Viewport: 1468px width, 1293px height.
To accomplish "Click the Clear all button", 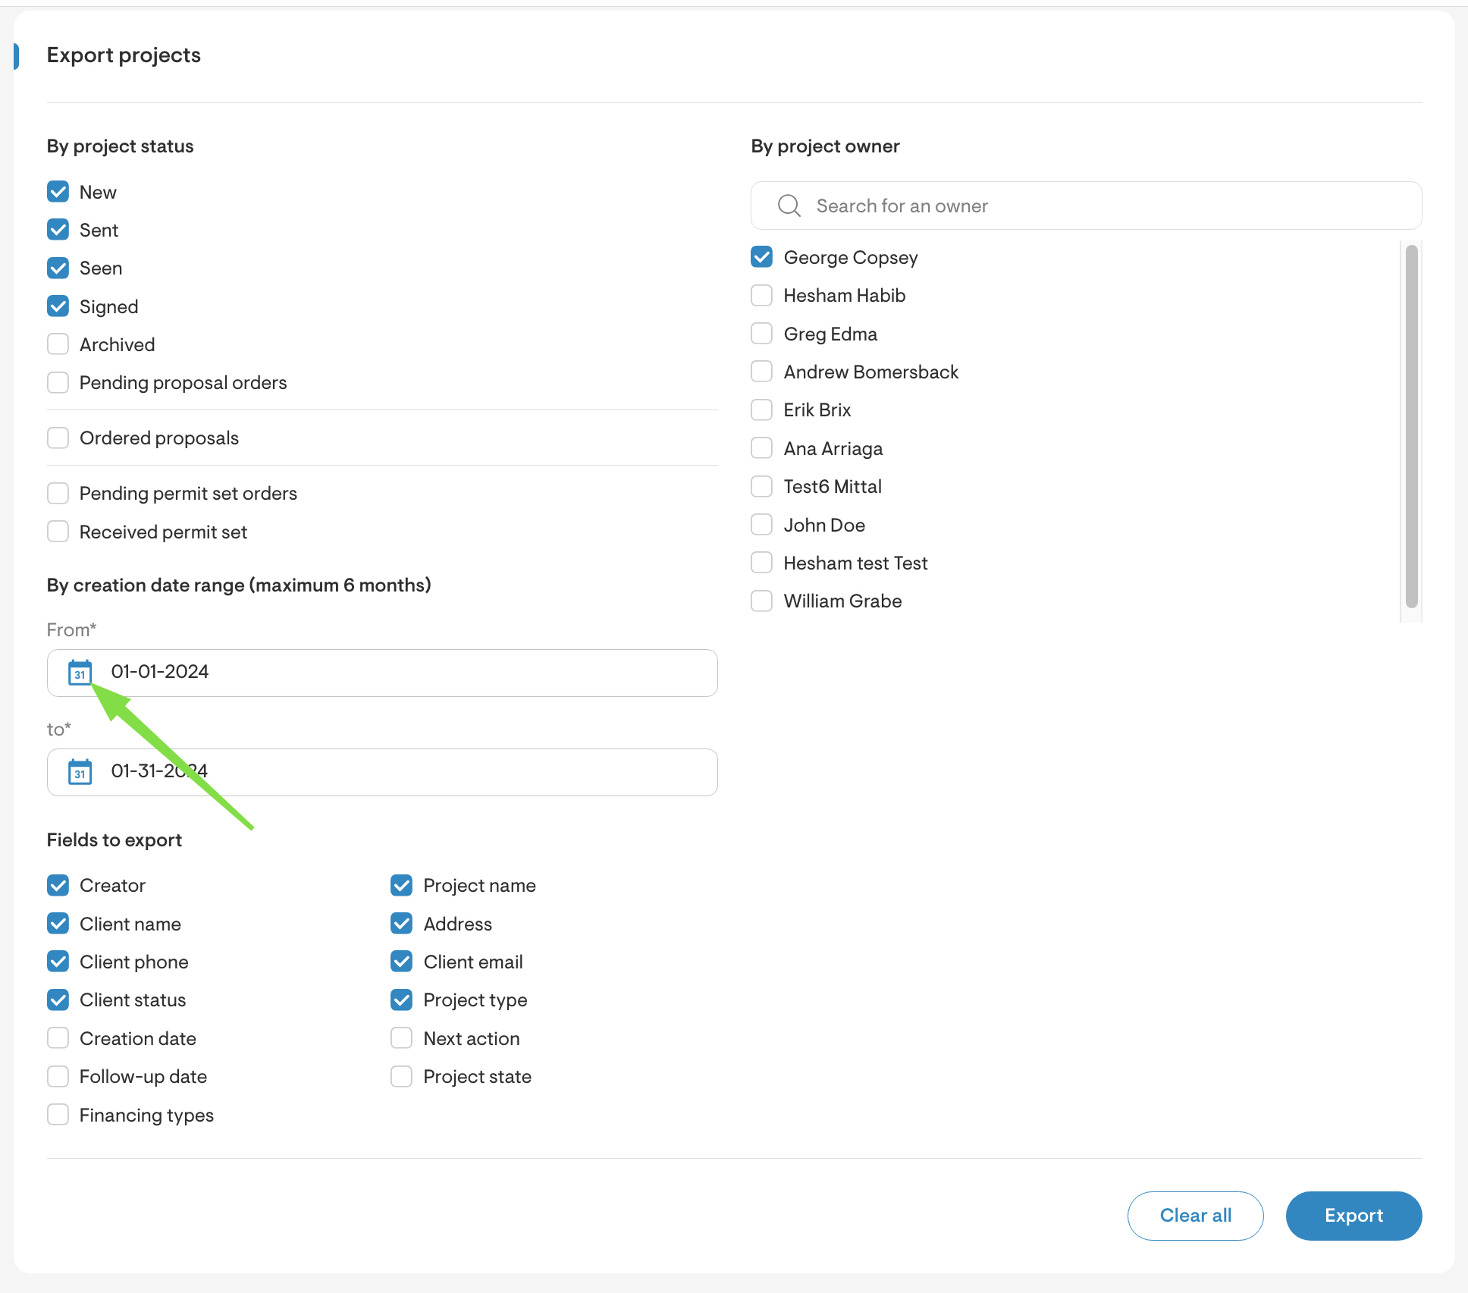I will tap(1195, 1216).
